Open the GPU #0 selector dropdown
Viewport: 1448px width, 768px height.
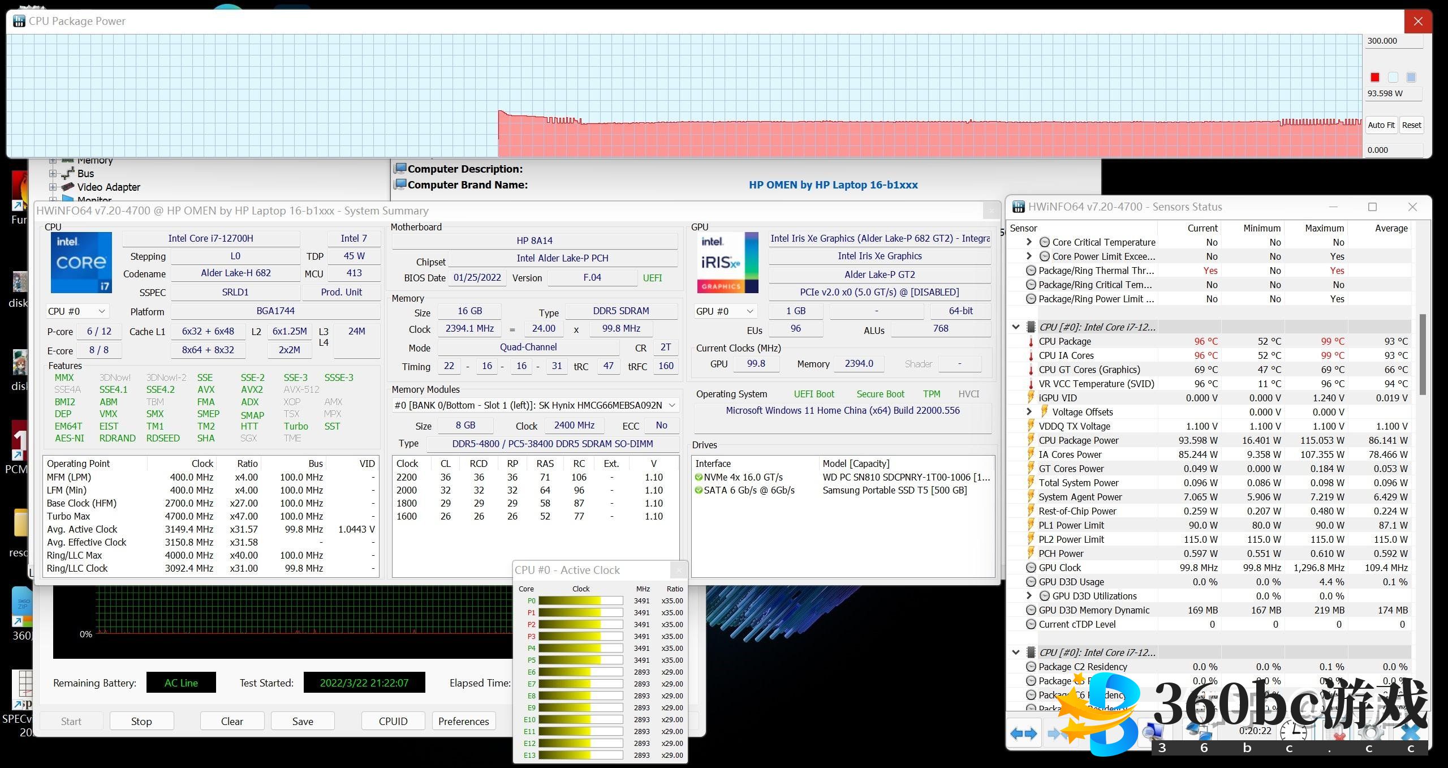click(726, 311)
